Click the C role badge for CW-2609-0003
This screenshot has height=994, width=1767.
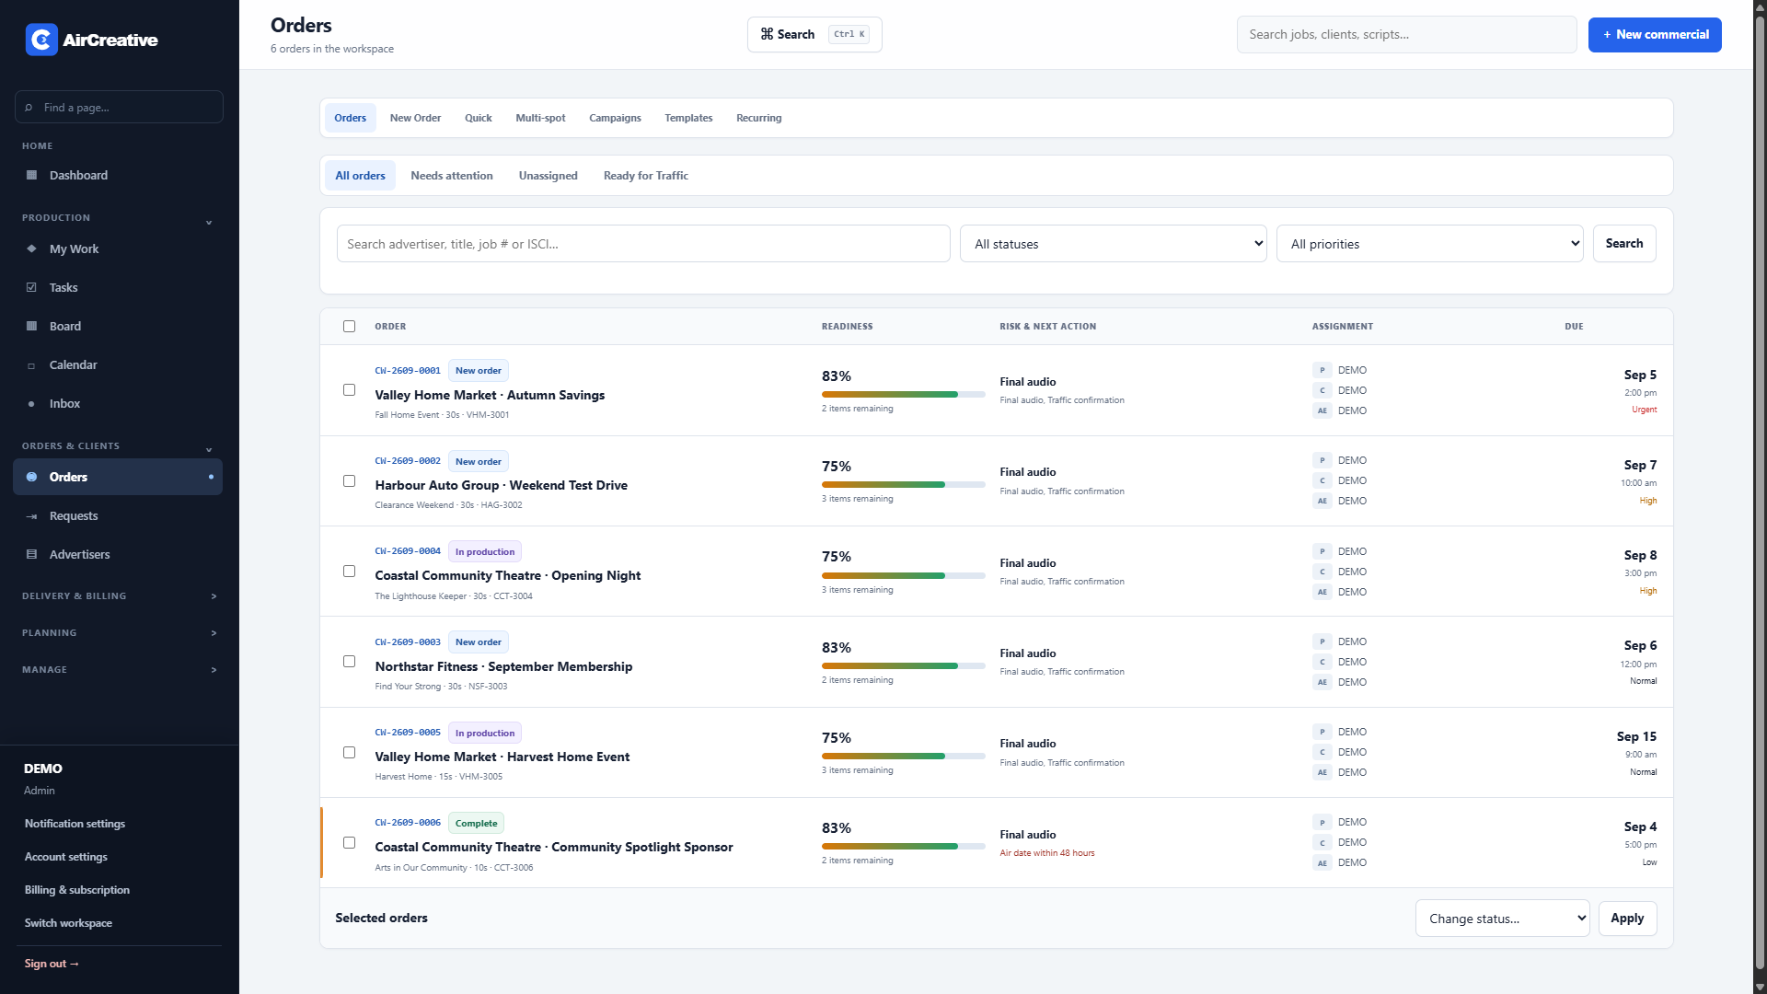(x=1322, y=662)
